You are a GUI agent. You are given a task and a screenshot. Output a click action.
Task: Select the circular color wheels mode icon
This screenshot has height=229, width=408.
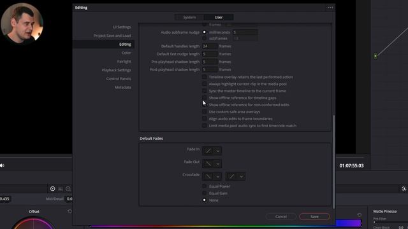coord(52,189)
